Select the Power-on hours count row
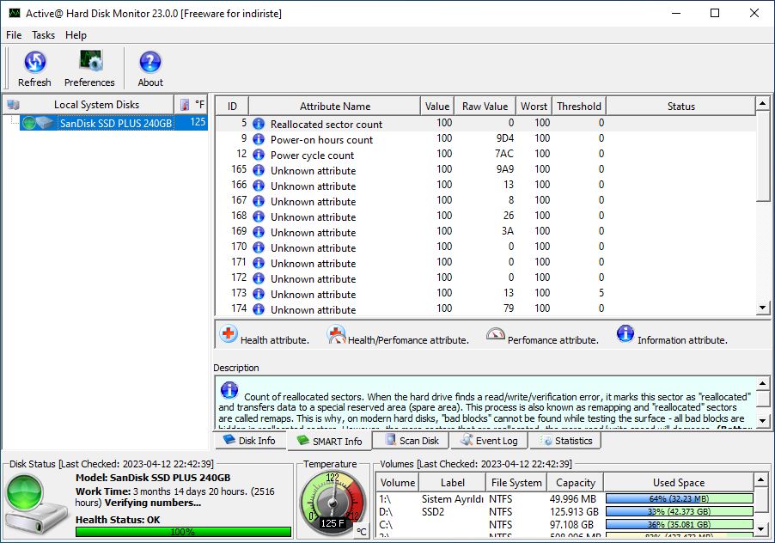Viewport: 775px width, 543px height. point(485,139)
